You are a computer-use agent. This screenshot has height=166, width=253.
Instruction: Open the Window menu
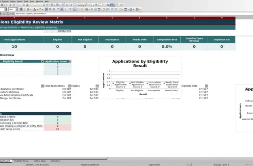(40, 1)
